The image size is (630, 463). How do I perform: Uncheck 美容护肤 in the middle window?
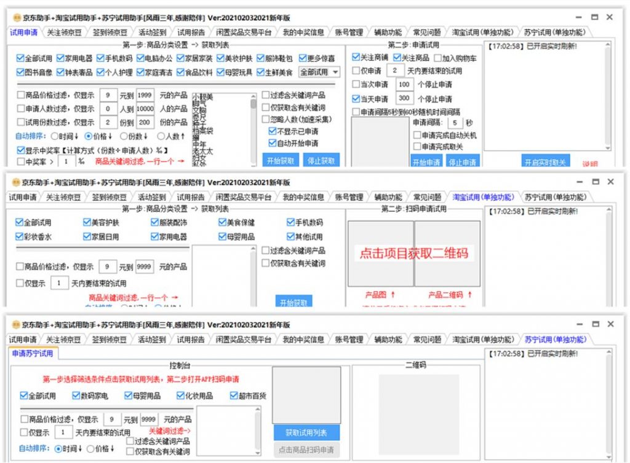click(87, 222)
